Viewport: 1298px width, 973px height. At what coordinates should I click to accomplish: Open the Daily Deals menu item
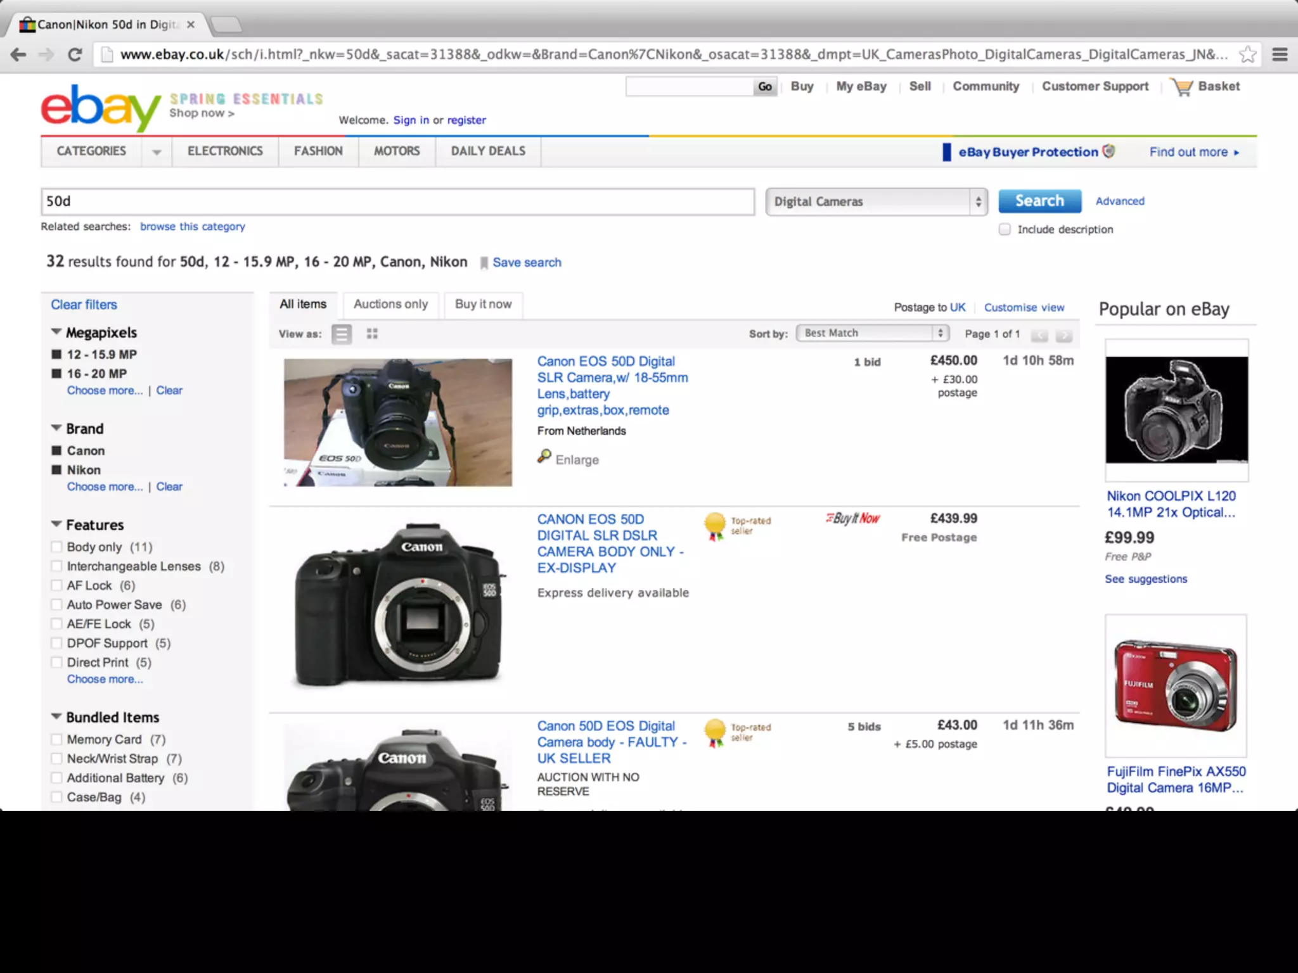coord(487,151)
